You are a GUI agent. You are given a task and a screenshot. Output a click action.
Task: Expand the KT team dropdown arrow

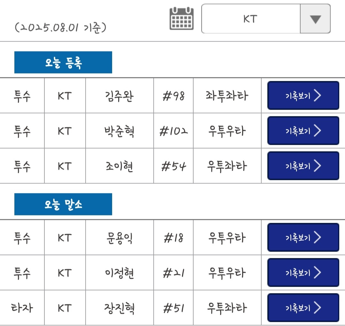315,19
